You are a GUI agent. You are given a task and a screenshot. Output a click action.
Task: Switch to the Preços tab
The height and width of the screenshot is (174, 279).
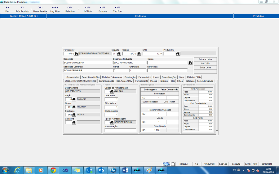click(153, 81)
